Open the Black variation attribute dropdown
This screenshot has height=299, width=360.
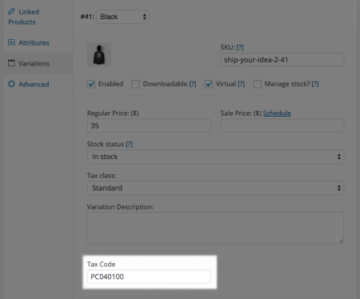point(122,17)
